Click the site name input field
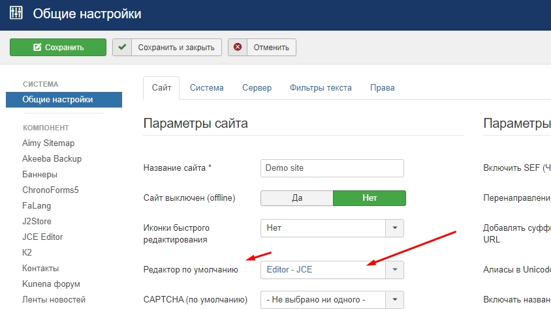This screenshot has height=309, width=551. point(332,168)
